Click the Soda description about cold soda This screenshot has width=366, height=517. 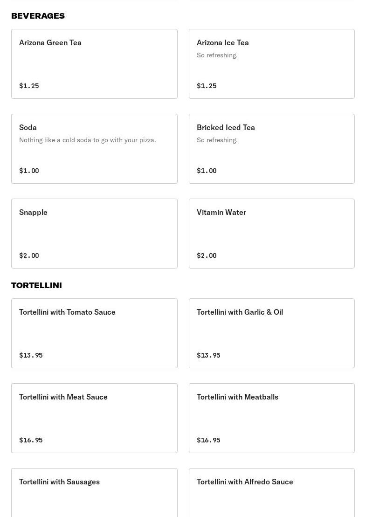tap(88, 140)
